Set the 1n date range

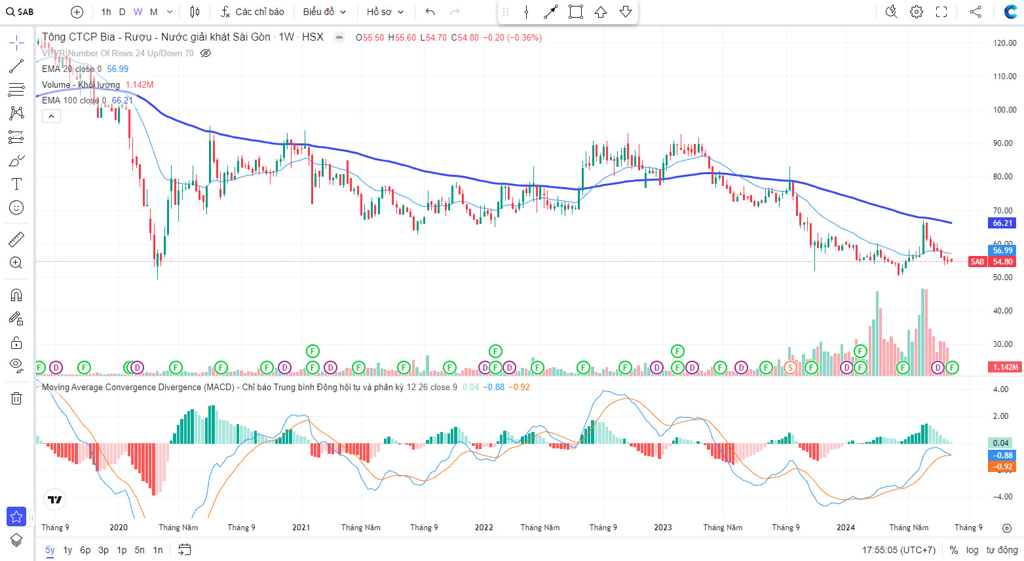(158, 550)
